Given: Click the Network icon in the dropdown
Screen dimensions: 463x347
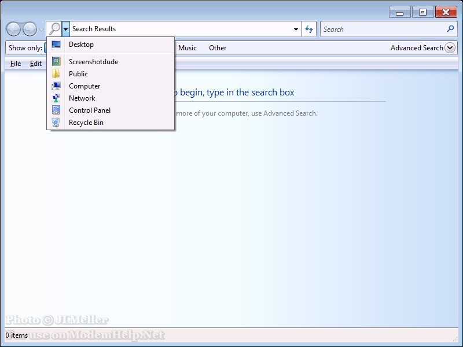Looking at the screenshot, I should pos(56,98).
